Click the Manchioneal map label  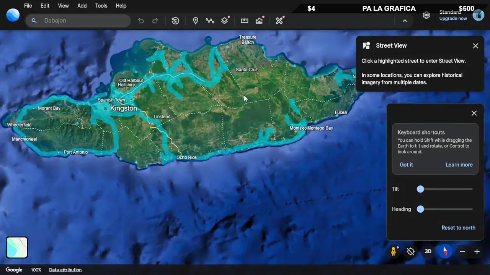coord(24,139)
